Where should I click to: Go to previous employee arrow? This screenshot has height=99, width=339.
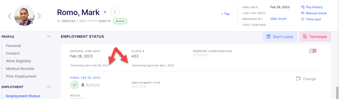pyautogui.click(x=10, y=16)
